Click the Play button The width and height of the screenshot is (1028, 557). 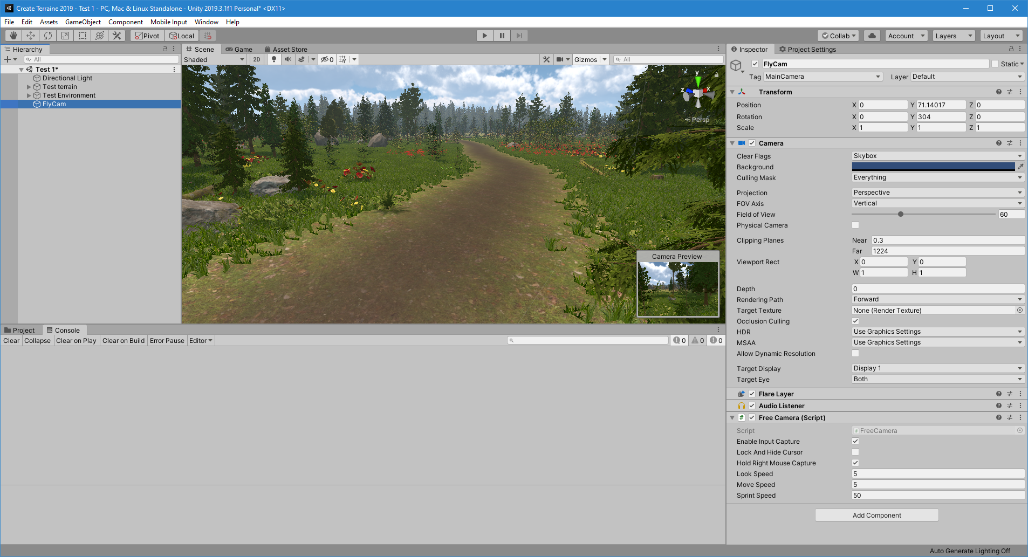point(485,36)
